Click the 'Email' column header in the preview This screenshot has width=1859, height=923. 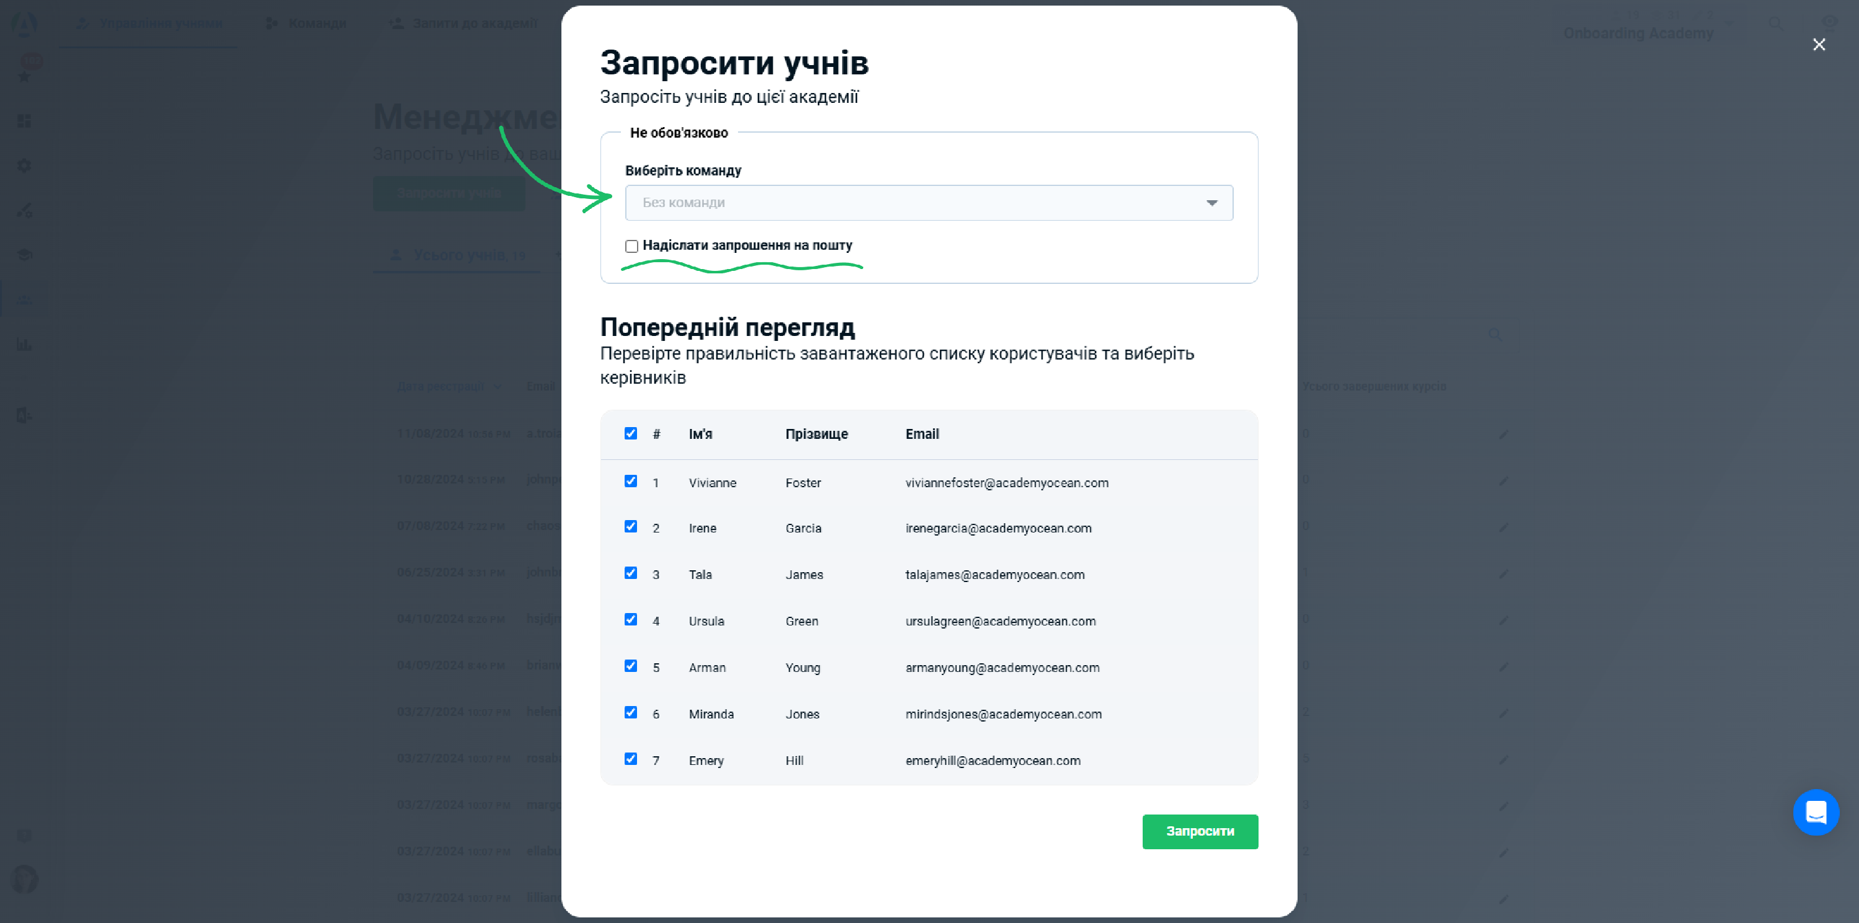pyautogui.click(x=921, y=434)
